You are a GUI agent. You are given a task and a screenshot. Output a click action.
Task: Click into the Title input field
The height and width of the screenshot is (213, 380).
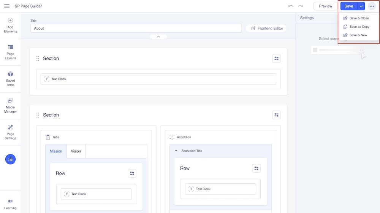[136, 28]
